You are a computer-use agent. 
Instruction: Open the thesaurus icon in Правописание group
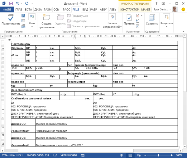(23, 21)
